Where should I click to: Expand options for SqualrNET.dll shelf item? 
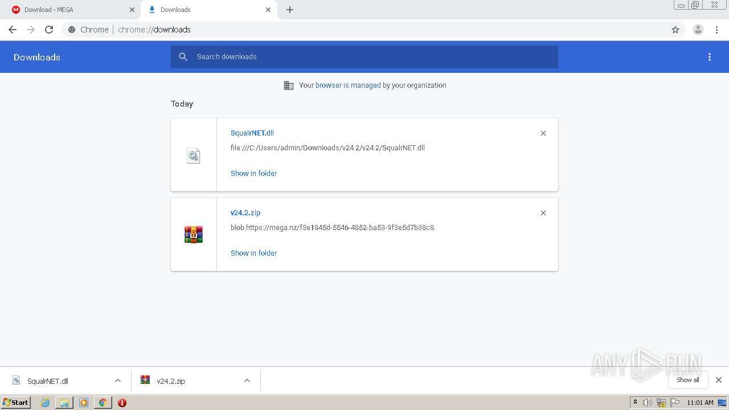tap(118, 381)
